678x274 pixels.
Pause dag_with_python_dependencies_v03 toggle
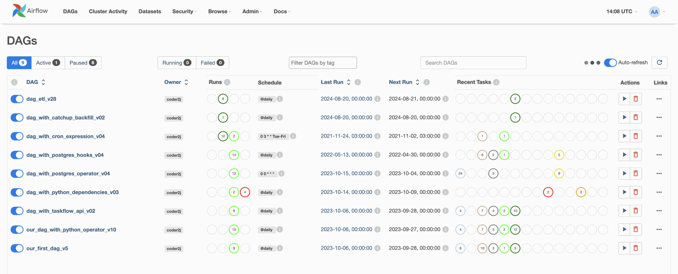17,192
